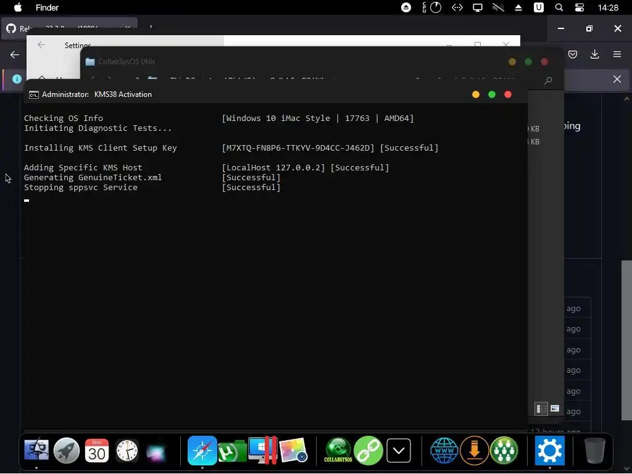Open the CPU usage meter in menu bar
Screen dimensions: 632x474
pyautogui.click(x=431, y=7)
